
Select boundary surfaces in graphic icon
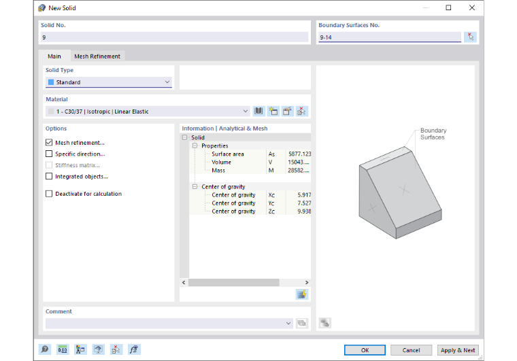(x=470, y=37)
